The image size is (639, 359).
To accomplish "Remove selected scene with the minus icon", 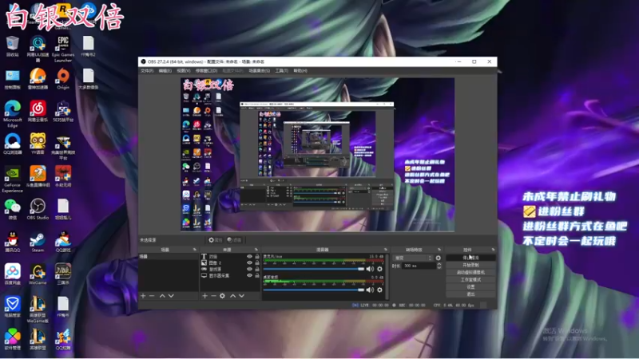I will (152, 296).
